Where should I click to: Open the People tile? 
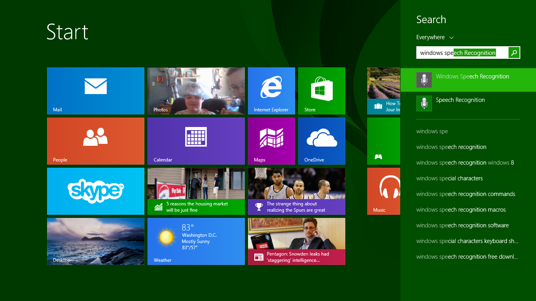pos(96,141)
